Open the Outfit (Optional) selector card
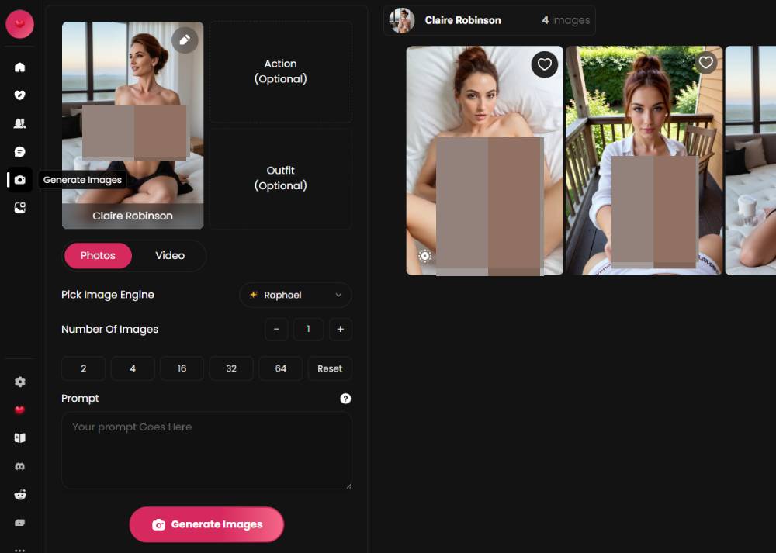 (x=281, y=178)
